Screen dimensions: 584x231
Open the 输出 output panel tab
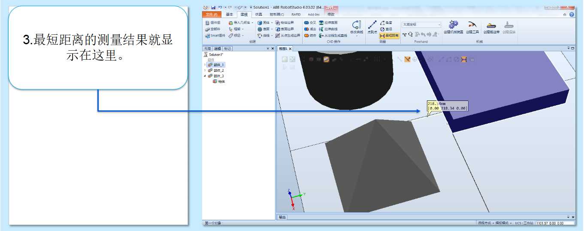tap(282, 217)
